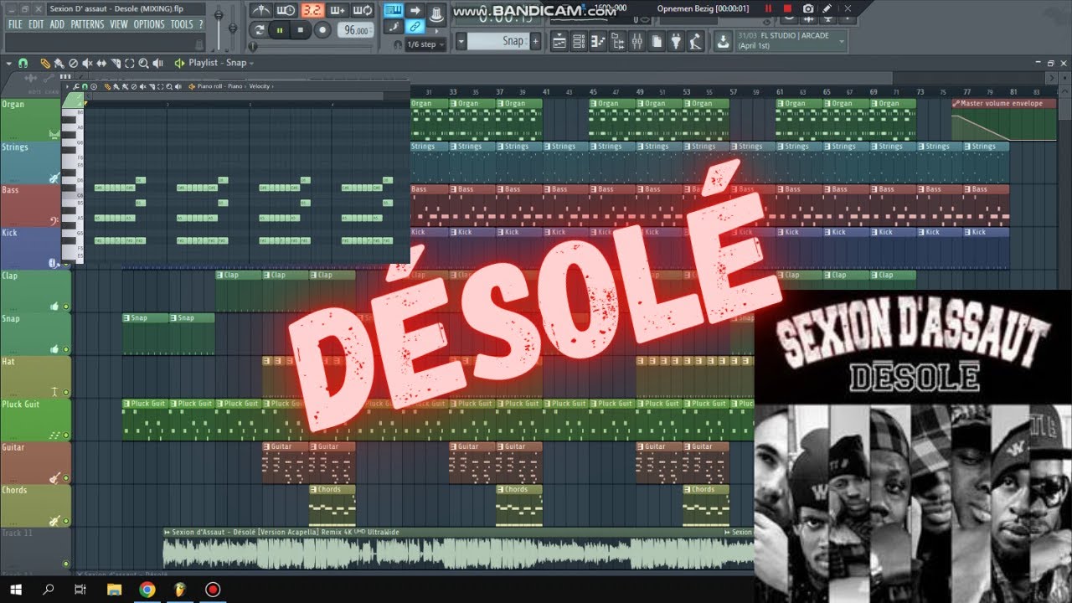The height and width of the screenshot is (603, 1072).
Task: Select the Playlist mute tool
Action: pyautogui.click(x=88, y=63)
